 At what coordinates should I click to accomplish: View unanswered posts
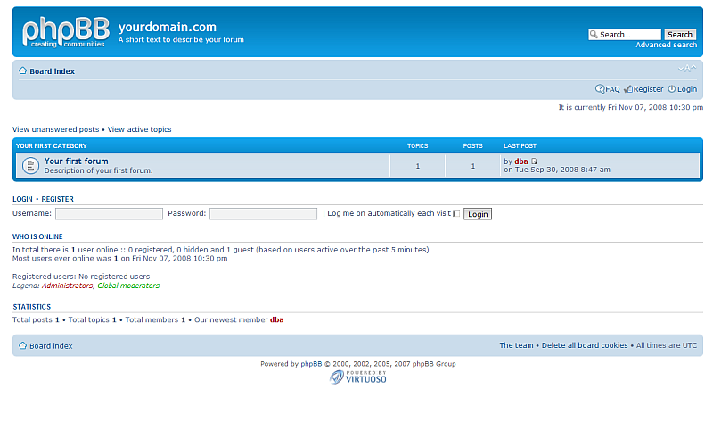pos(55,129)
